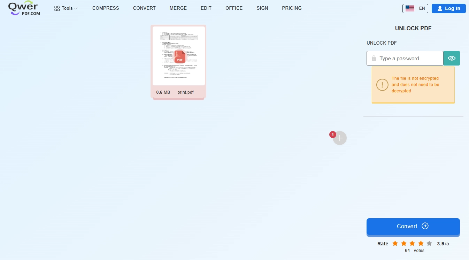469x260 pixels.
Task: Open the OFFICE menu
Action: [x=234, y=8]
